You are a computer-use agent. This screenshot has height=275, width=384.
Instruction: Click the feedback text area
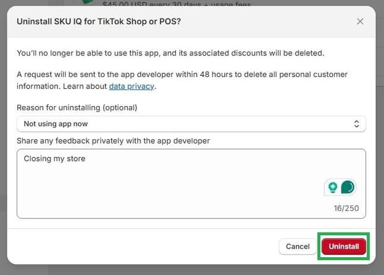(x=191, y=184)
